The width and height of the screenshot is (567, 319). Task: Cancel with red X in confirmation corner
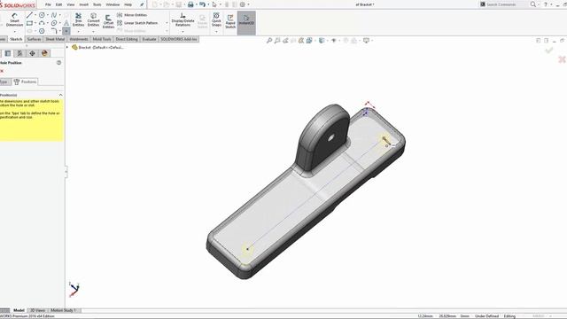pos(562,59)
